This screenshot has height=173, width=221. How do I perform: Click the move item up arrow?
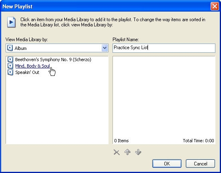[x=127, y=152]
